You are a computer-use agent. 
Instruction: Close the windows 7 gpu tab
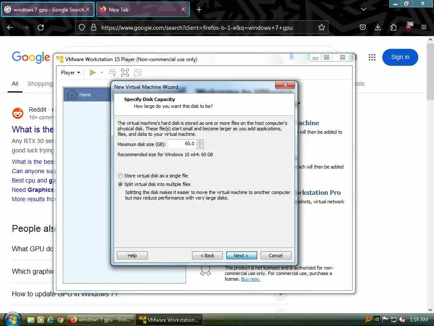(x=88, y=9)
